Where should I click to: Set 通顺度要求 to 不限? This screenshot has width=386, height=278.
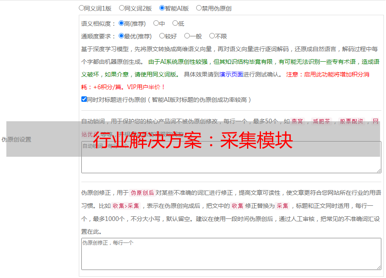coord(212,36)
